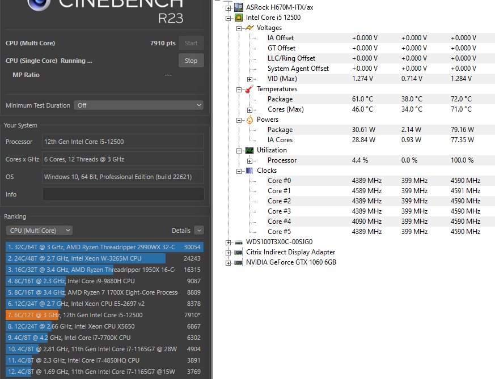This screenshot has height=379, width=495.
Task: Expand the ASRock H670M-ITX/ax node
Action: [229, 8]
